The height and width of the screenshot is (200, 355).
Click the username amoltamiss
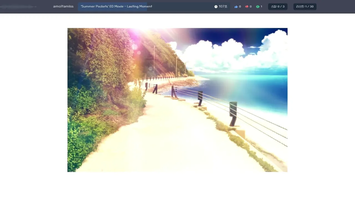click(x=63, y=6)
